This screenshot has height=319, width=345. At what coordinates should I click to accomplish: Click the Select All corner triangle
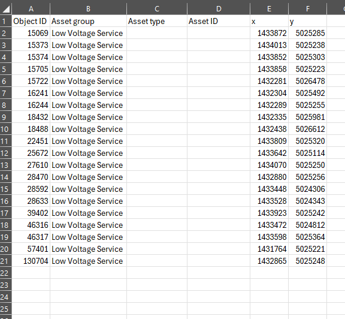point(6,9)
